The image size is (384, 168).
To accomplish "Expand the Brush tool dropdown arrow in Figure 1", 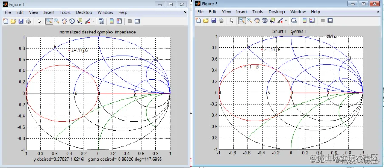I will pos(93,22).
